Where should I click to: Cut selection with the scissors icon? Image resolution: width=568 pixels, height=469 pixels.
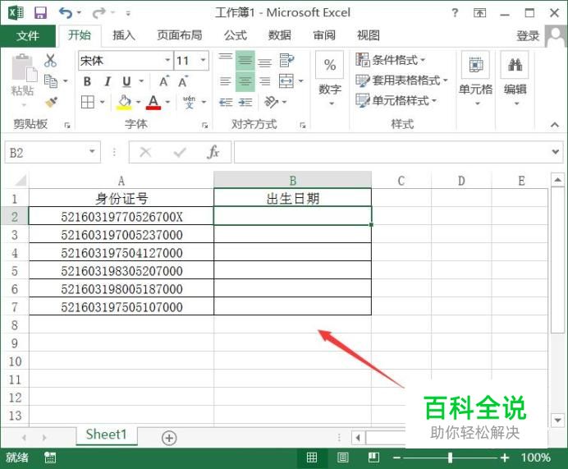[50, 61]
